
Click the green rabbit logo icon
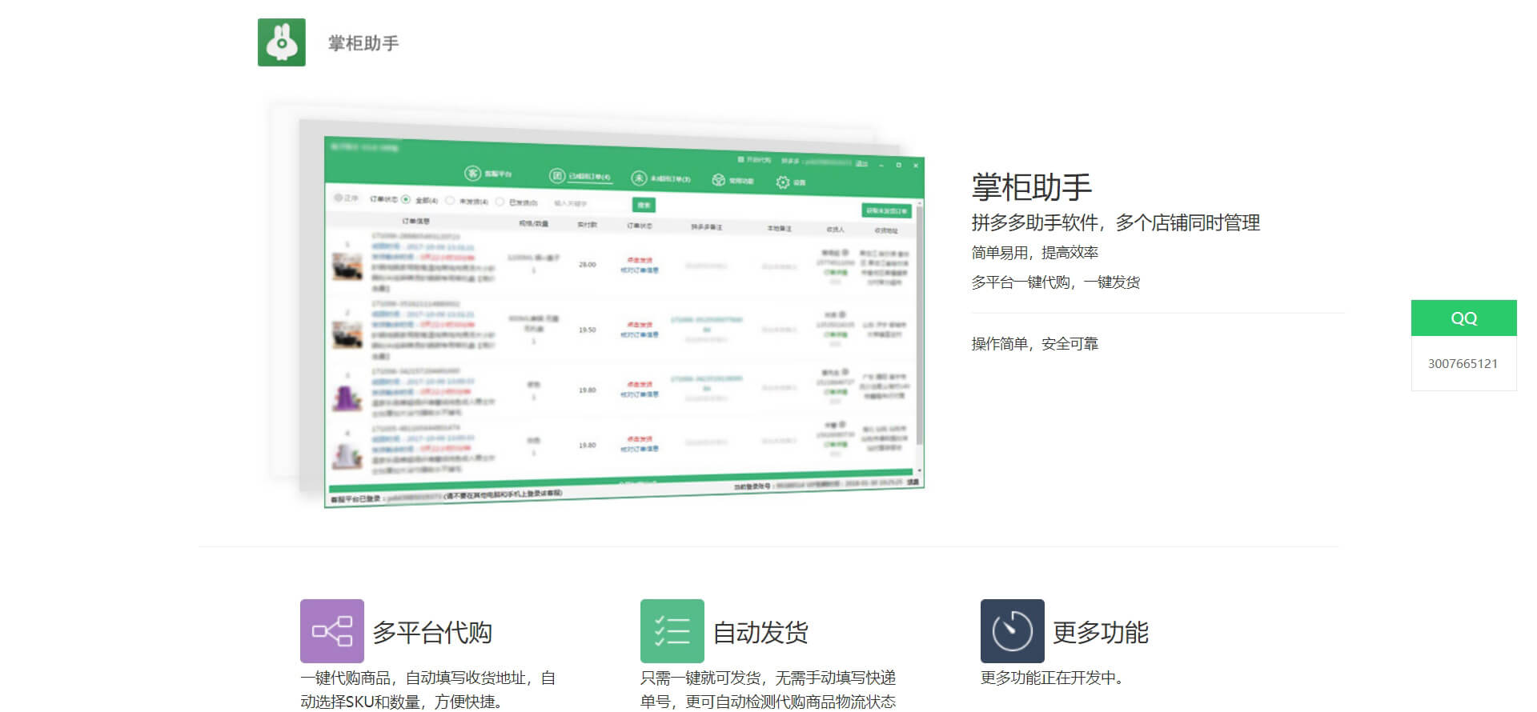click(281, 42)
